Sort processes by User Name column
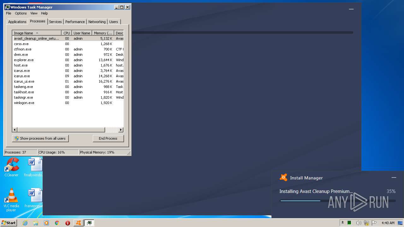This screenshot has width=404, height=227. (82, 33)
